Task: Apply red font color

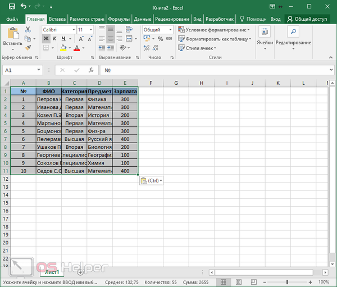Action: [77, 48]
